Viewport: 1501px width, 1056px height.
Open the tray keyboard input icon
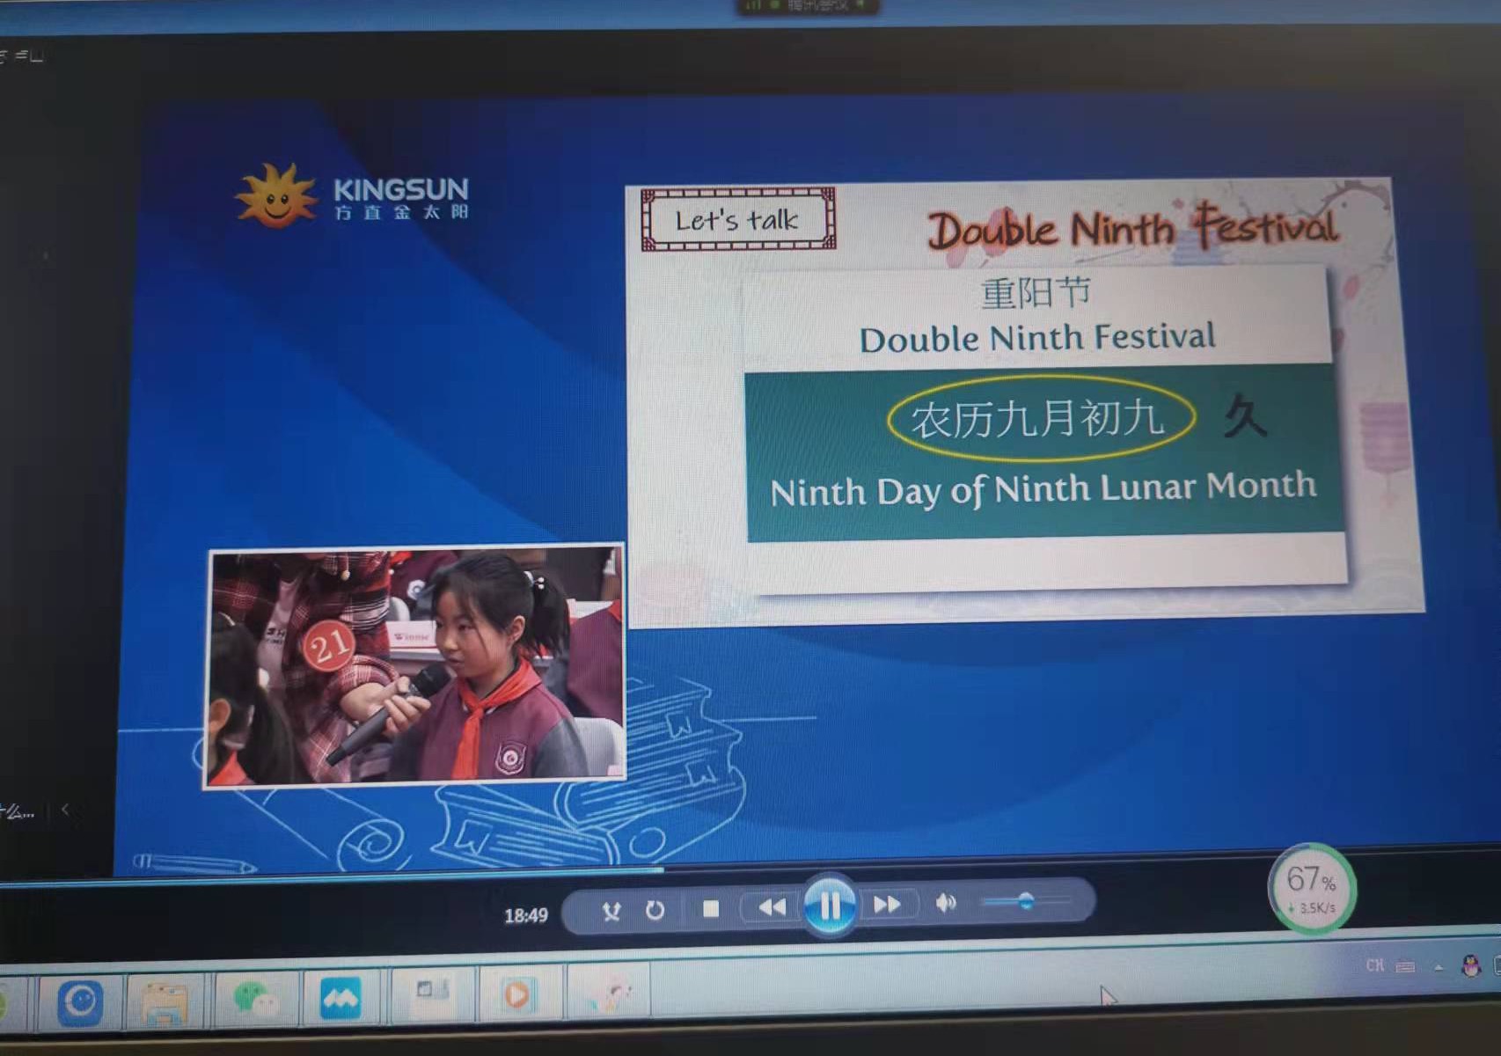(1405, 967)
